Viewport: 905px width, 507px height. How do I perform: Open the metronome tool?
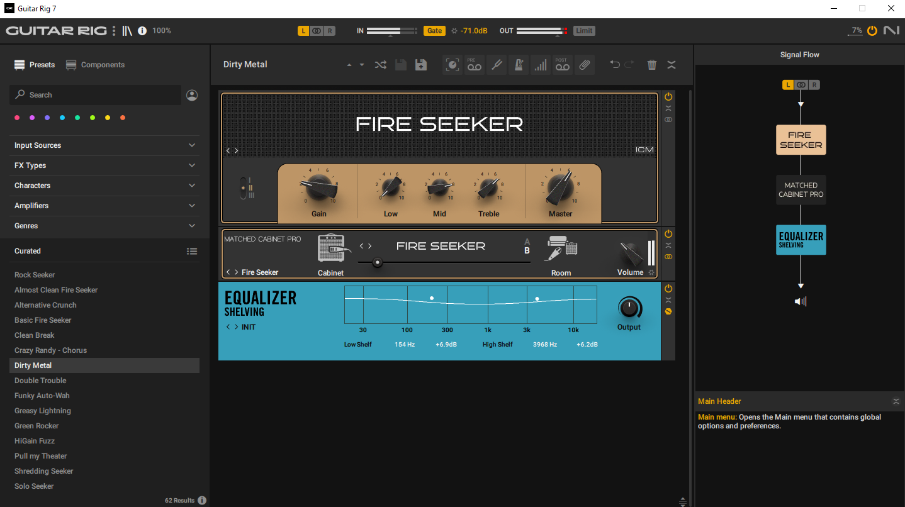coord(518,64)
